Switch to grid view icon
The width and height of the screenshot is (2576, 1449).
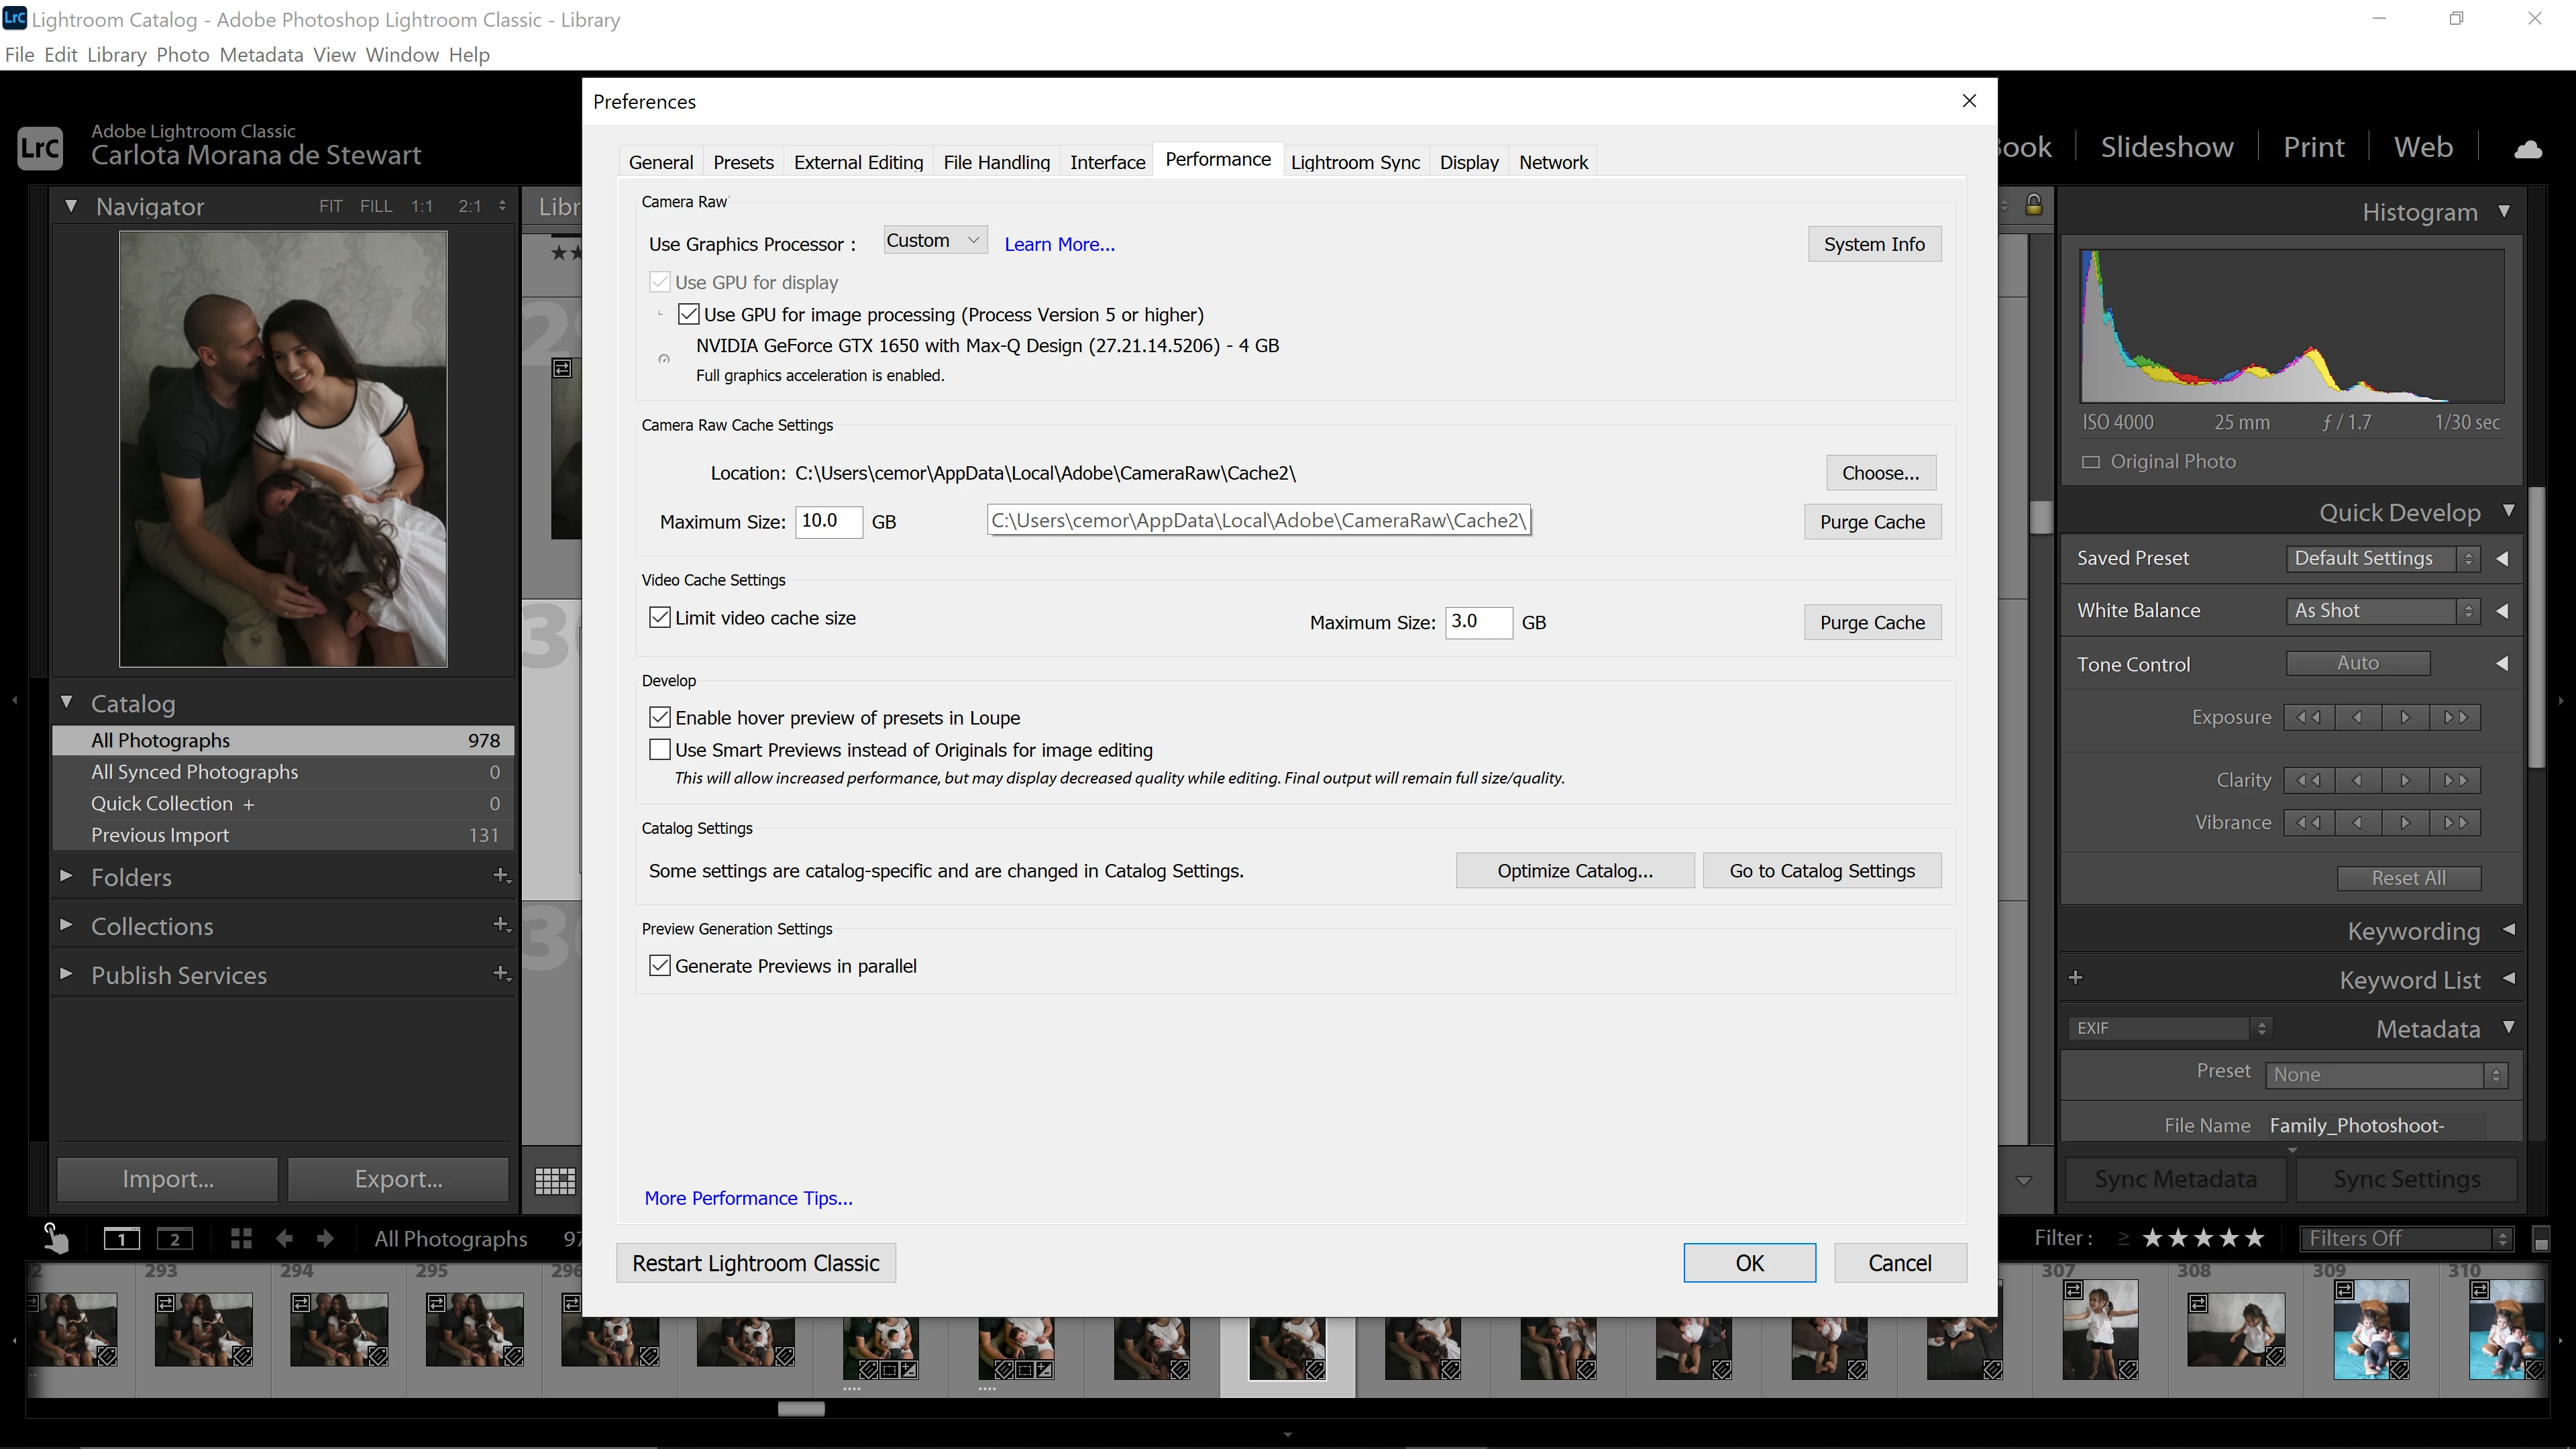coord(555,1180)
